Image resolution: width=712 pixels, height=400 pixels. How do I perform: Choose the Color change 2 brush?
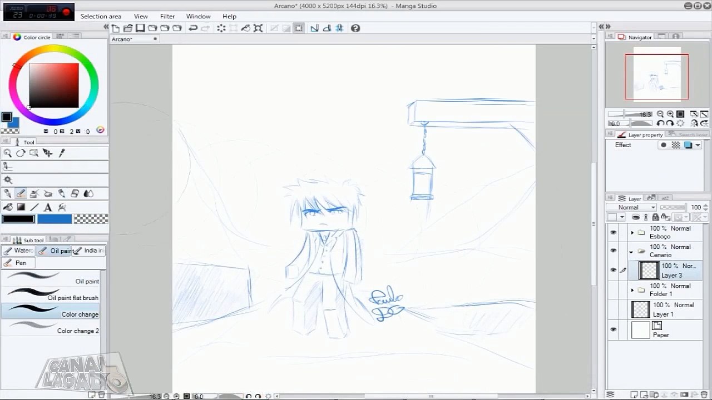(x=51, y=328)
